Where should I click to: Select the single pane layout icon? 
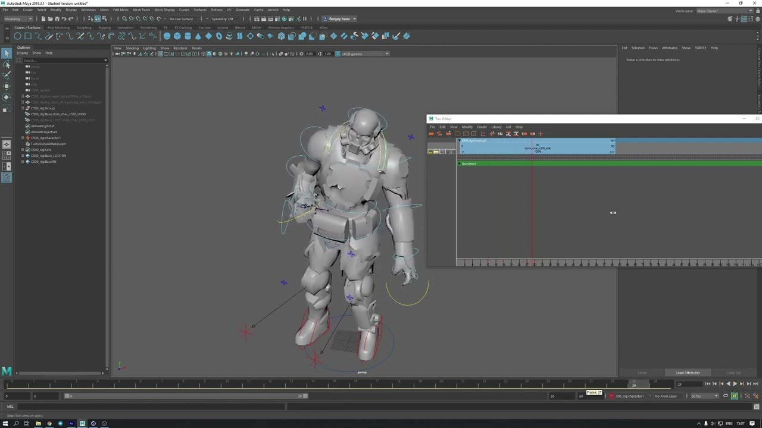tap(7, 144)
